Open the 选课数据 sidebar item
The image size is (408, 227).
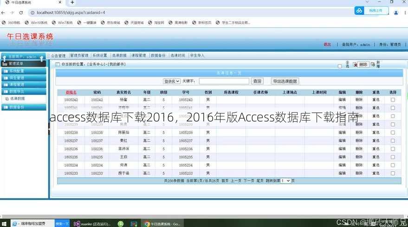18,99
